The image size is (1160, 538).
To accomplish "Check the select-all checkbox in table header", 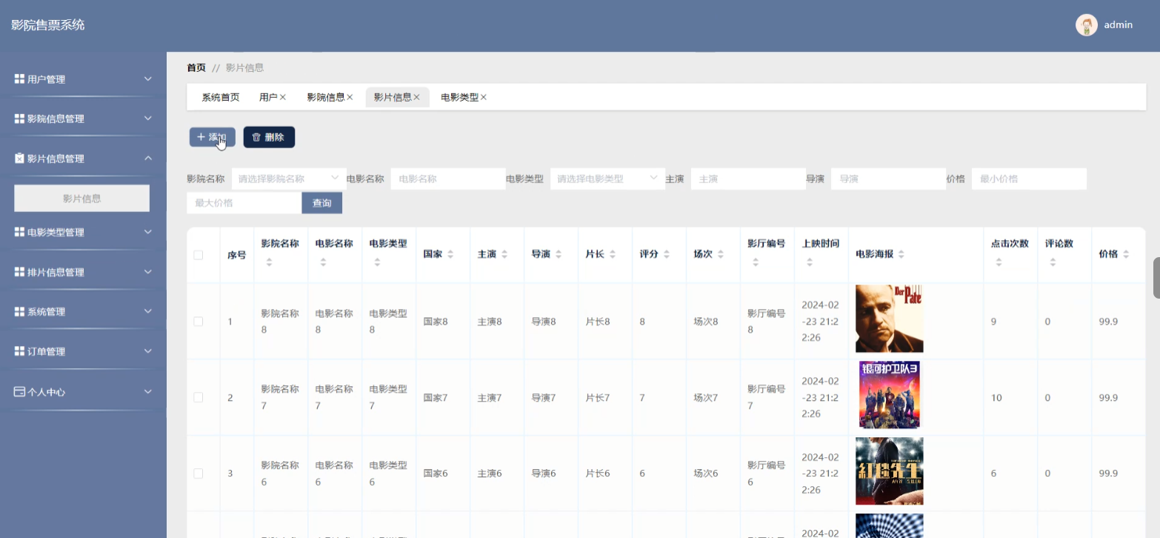I will click(x=198, y=254).
